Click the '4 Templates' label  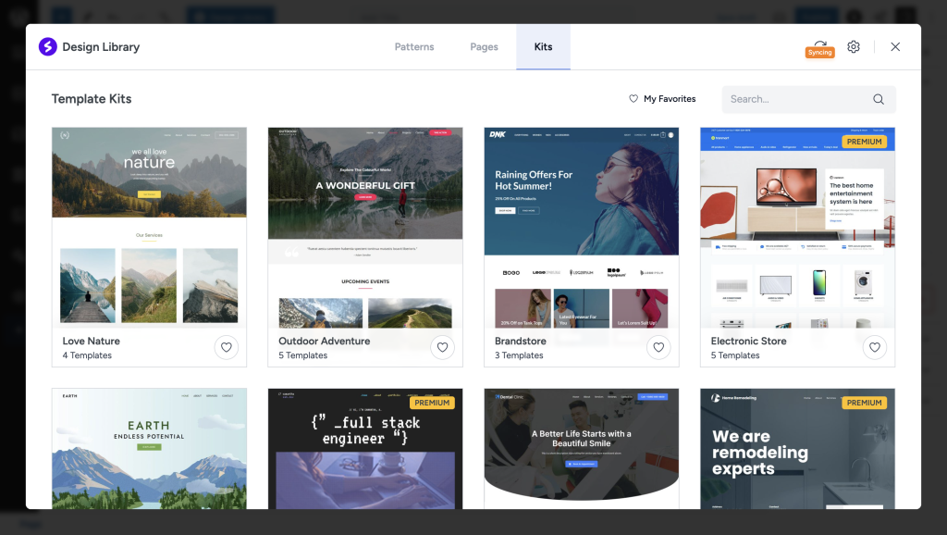(x=87, y=355)
